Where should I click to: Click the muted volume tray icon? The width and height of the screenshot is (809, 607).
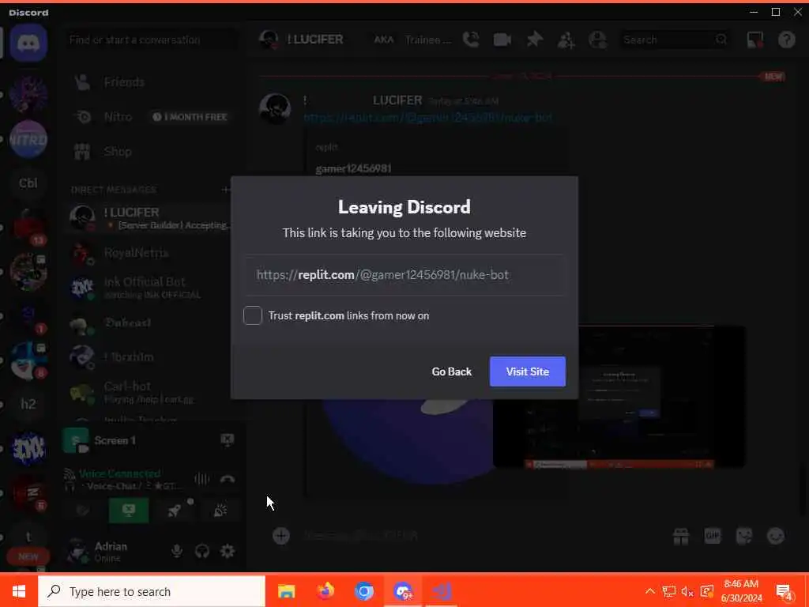click(x=687, y=591)
